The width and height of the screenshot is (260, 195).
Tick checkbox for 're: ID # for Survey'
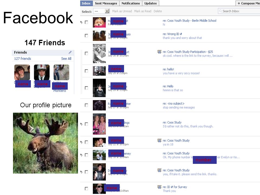[x=86, y=188]
